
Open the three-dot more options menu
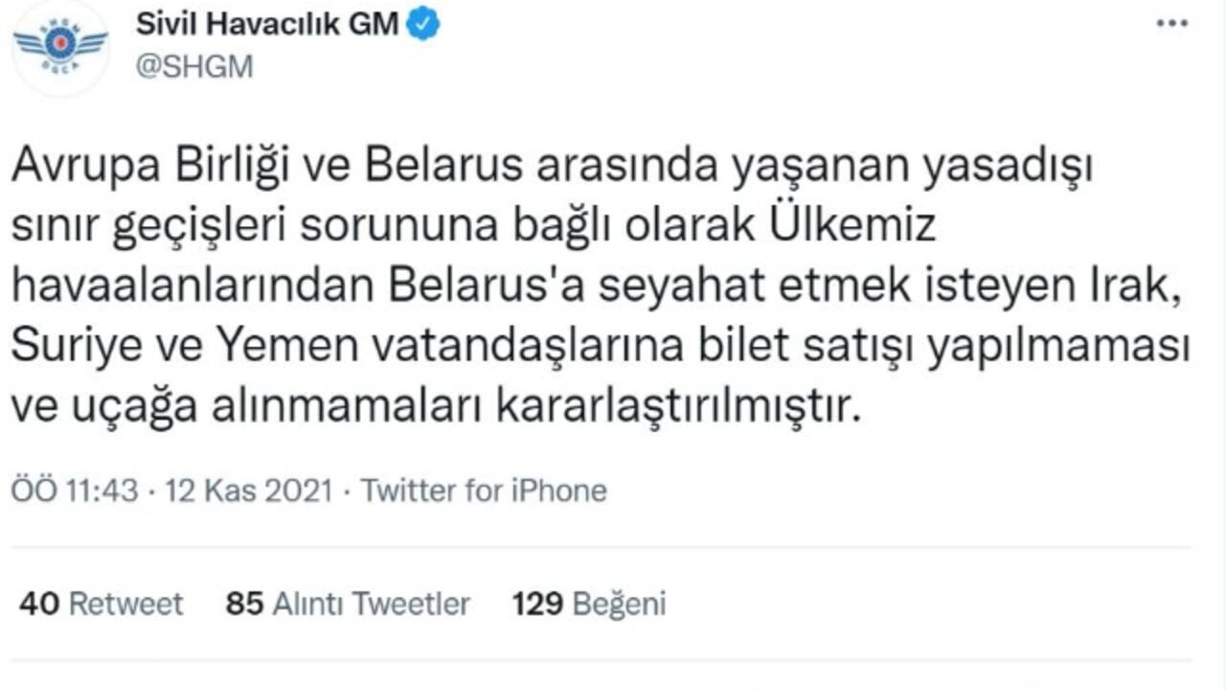point(1171,24)
